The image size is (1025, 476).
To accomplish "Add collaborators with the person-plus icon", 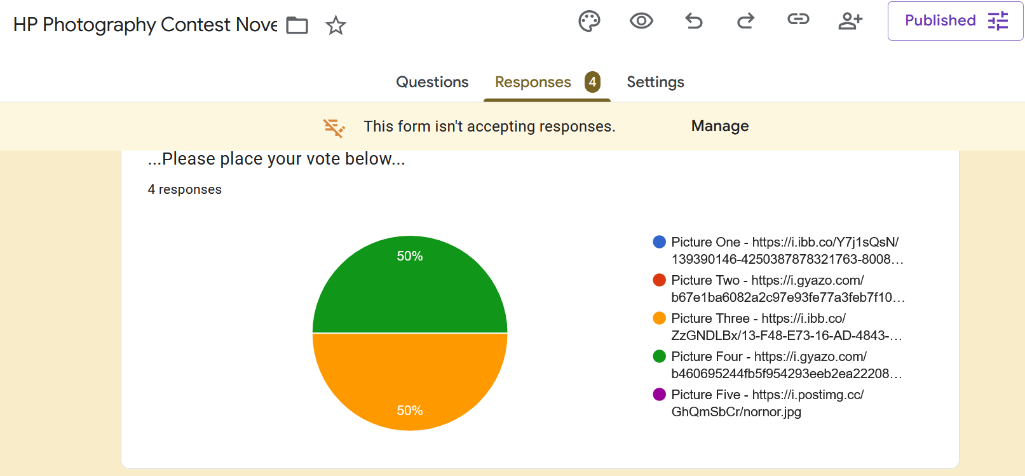I will 850,21.
